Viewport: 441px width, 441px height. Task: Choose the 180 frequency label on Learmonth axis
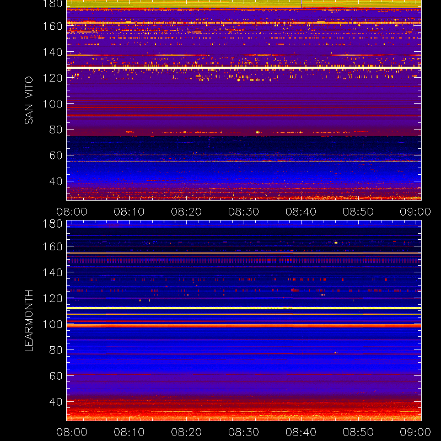52,224
